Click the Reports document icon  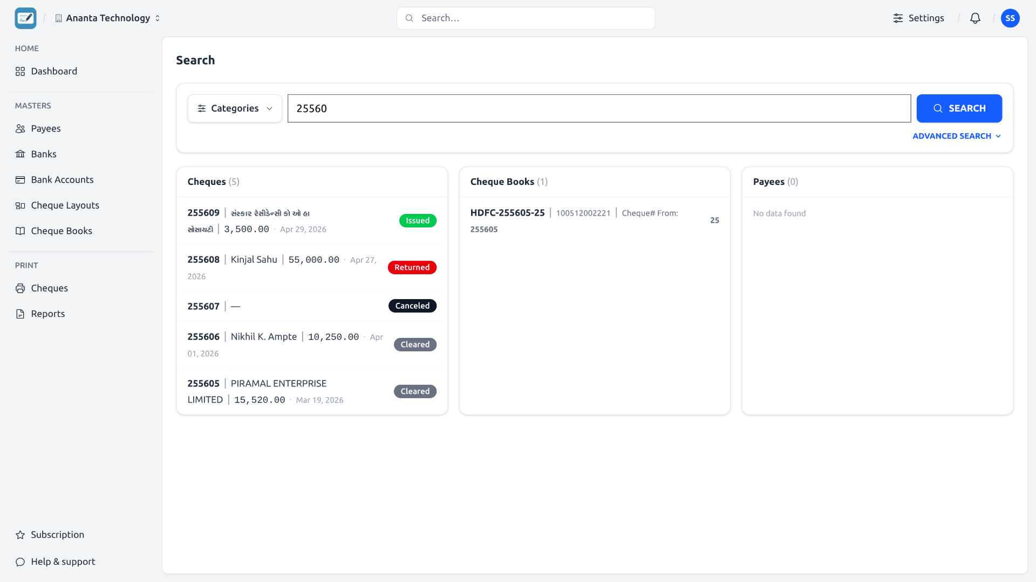pyautogui.click(x=21, y=314)
